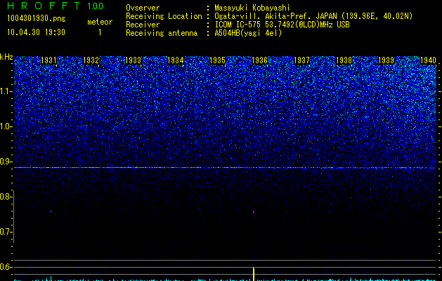442x281 pixels.
Task: Select the 1935 time marker label
Action: tap(217, 60)
